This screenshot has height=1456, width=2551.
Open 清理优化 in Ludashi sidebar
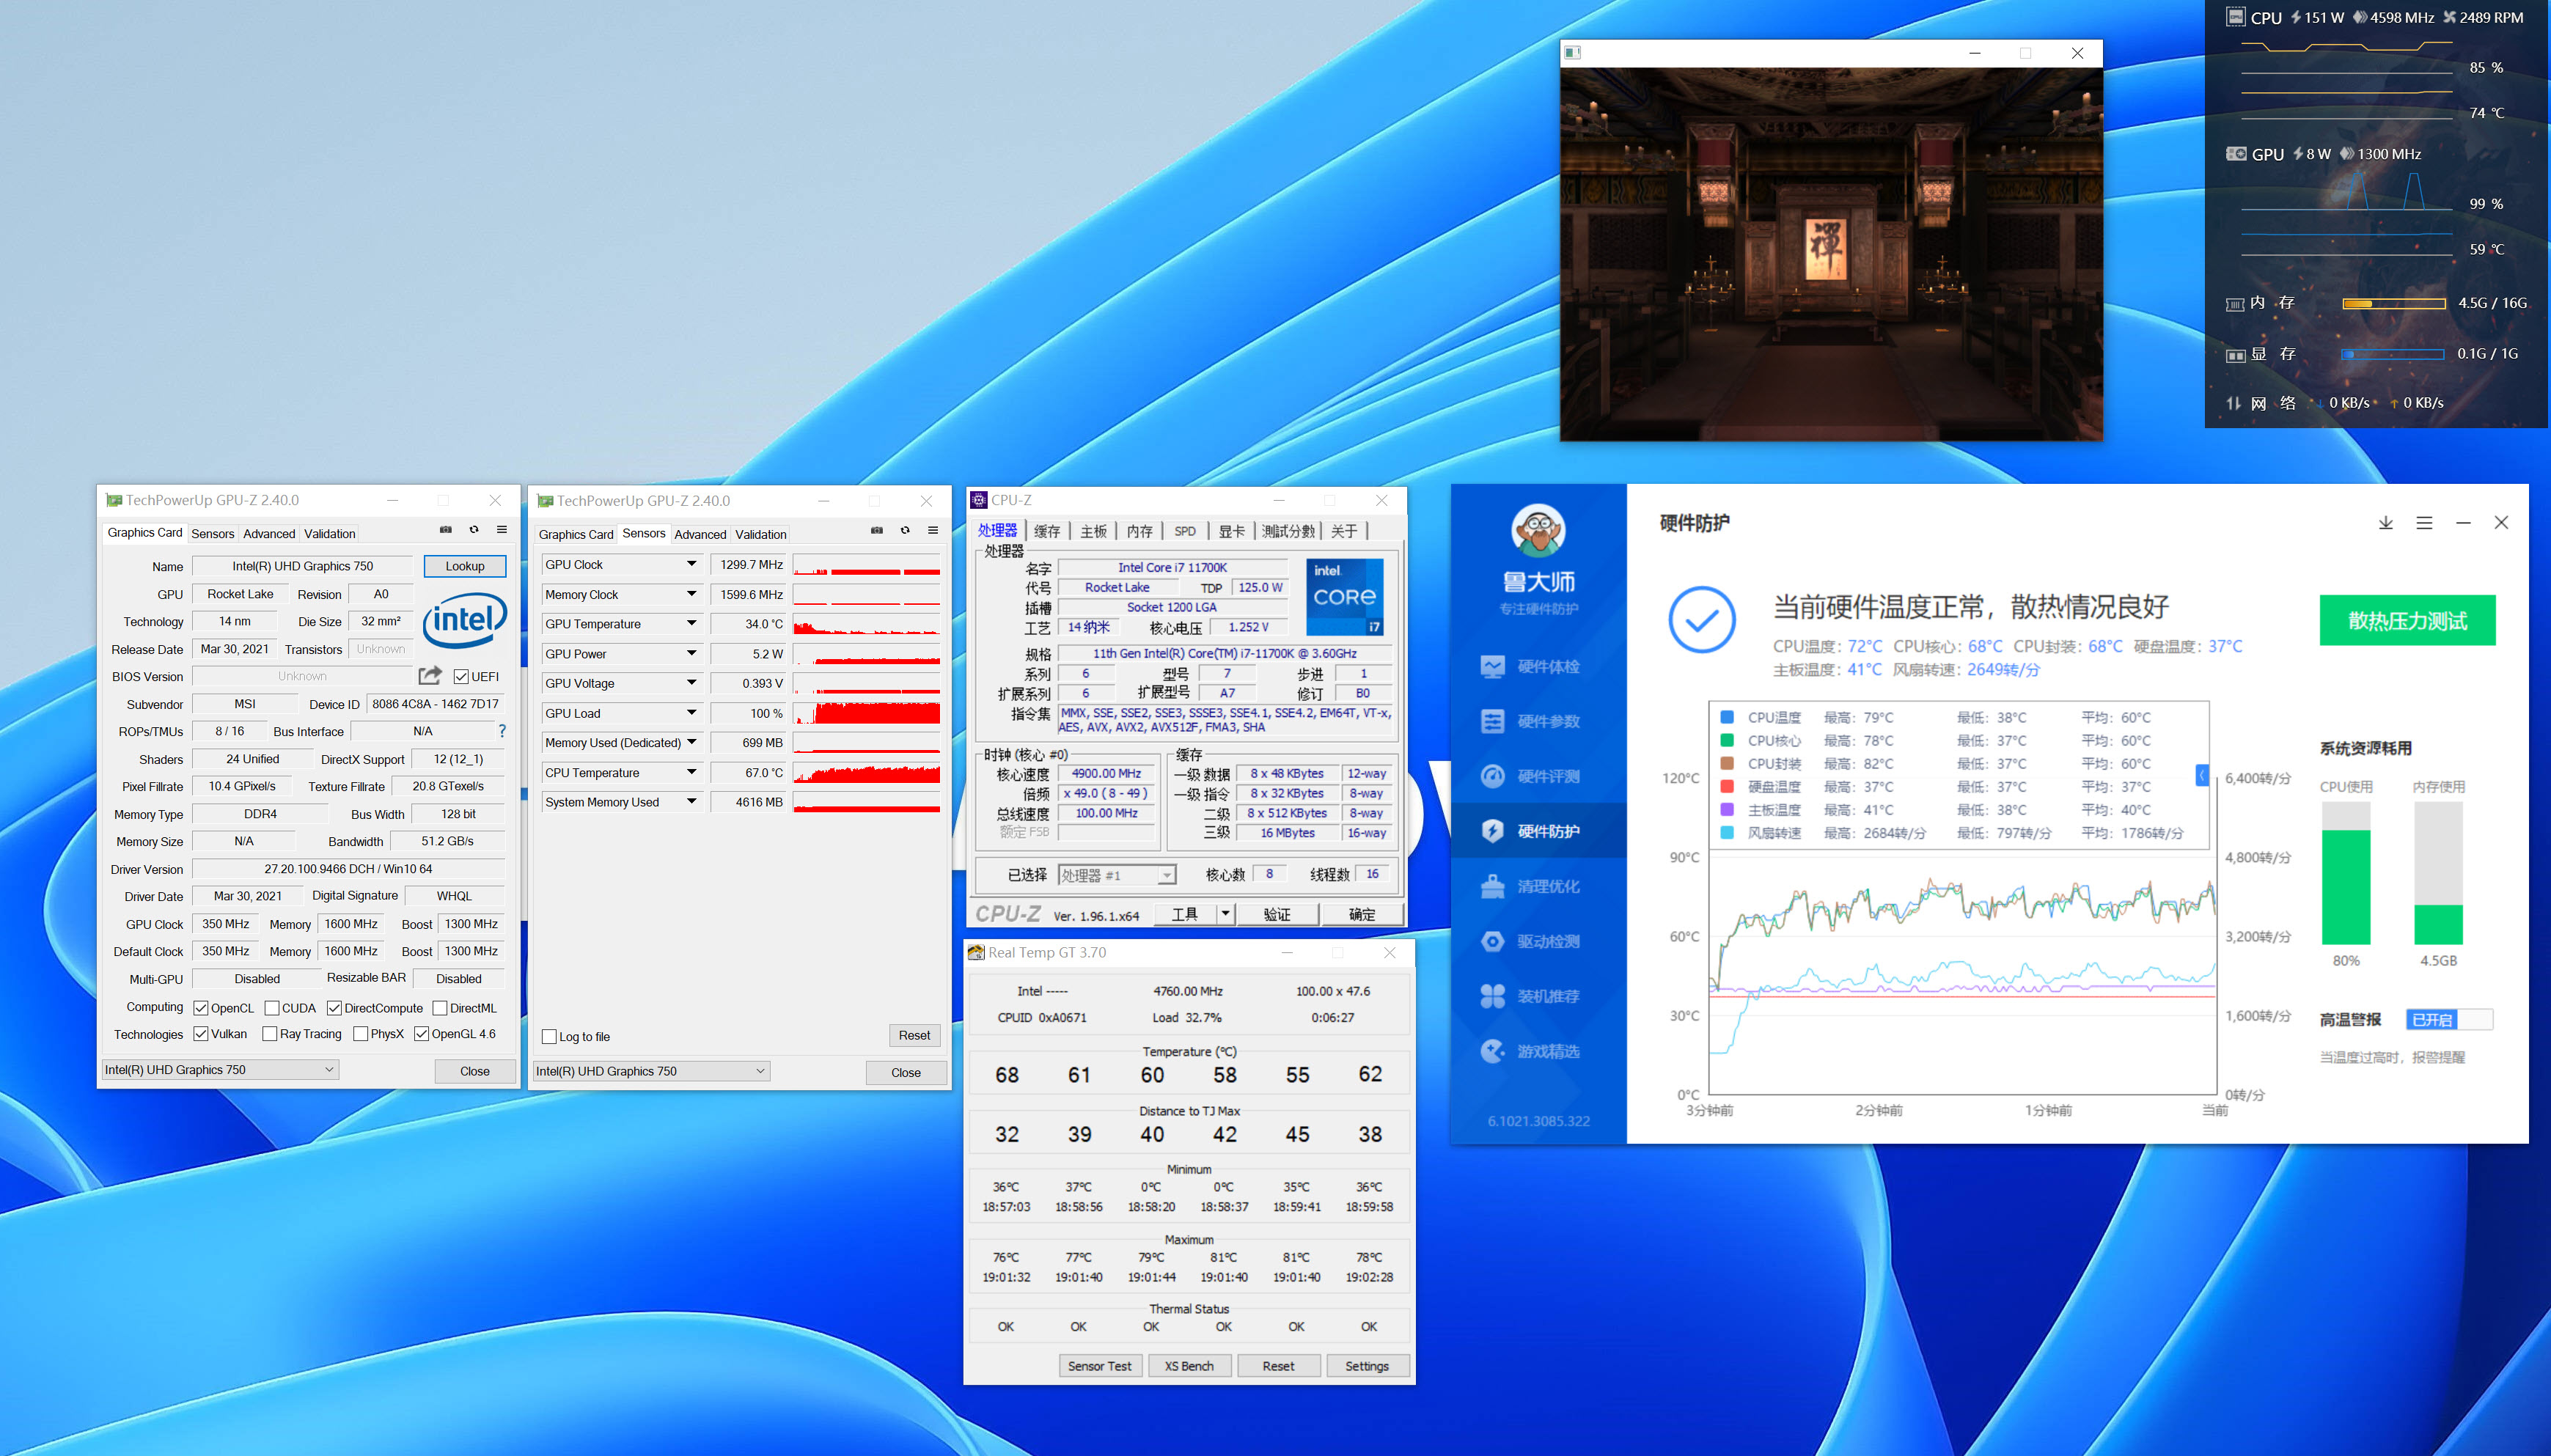tap(1547, 886)
